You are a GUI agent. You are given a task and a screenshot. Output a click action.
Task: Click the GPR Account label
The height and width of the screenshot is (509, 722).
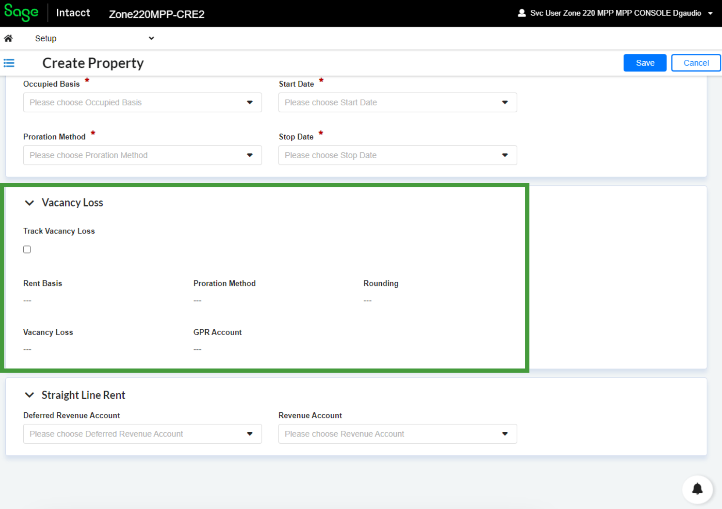pyautogui.click(x=217, y=332)
